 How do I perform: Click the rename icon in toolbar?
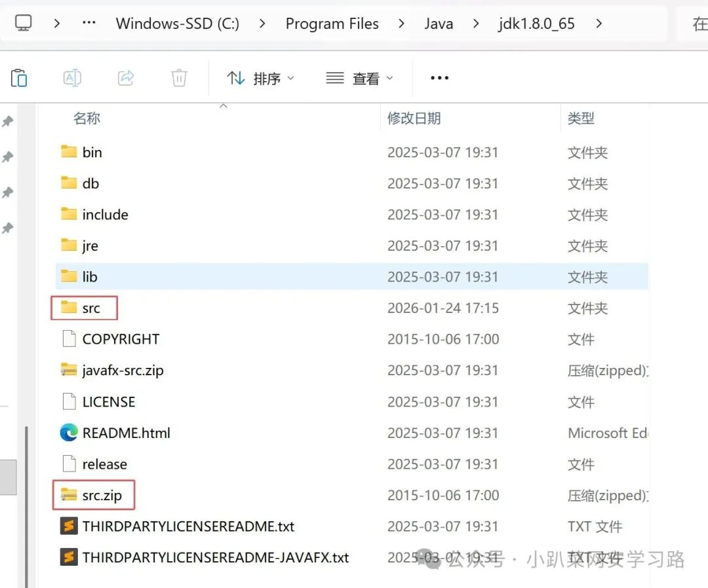(x=72, y=78)
